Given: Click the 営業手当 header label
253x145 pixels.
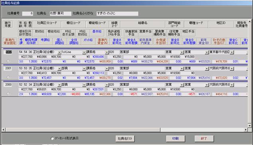Looking at the screenshot, I should [x=145, y=33].
